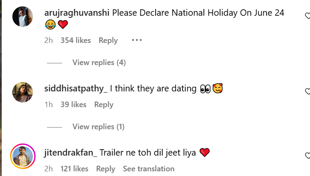The image size is (310, 176).
Task: Expand View replies (4) thread
Action: pyautogui.click(x=99, y=62)
